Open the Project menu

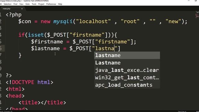click(x=41, y=4)
